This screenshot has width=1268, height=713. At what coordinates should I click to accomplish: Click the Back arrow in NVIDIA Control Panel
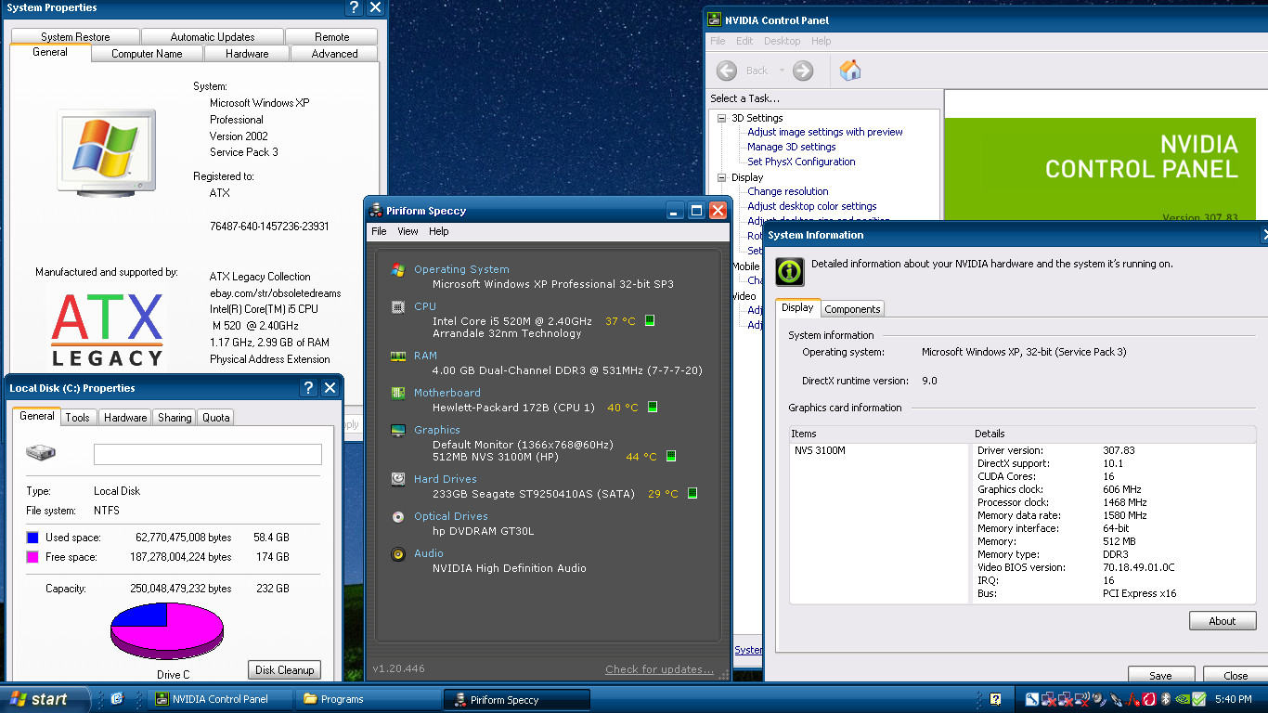[727, 71]
